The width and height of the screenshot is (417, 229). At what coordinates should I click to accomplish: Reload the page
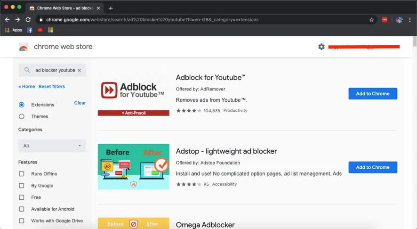[x=28, y=20]
